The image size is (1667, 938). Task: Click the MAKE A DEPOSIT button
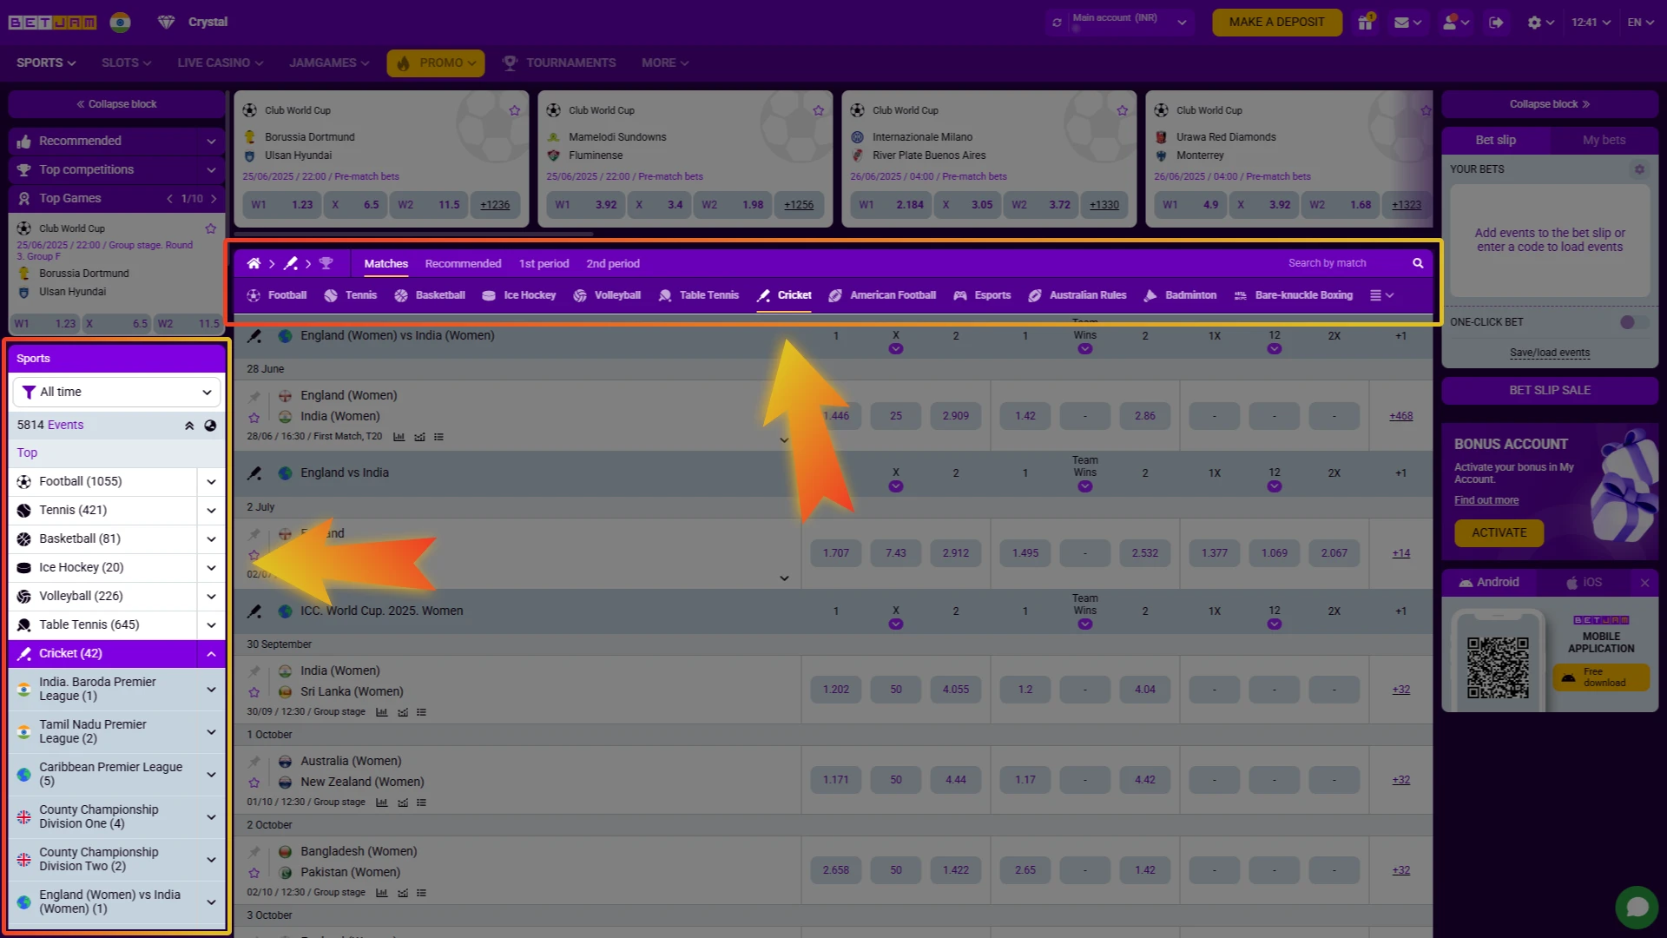tap(1276, 22)
